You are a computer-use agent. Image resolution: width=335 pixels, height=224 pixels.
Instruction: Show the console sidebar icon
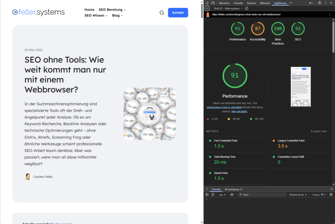tap(207, 195)
